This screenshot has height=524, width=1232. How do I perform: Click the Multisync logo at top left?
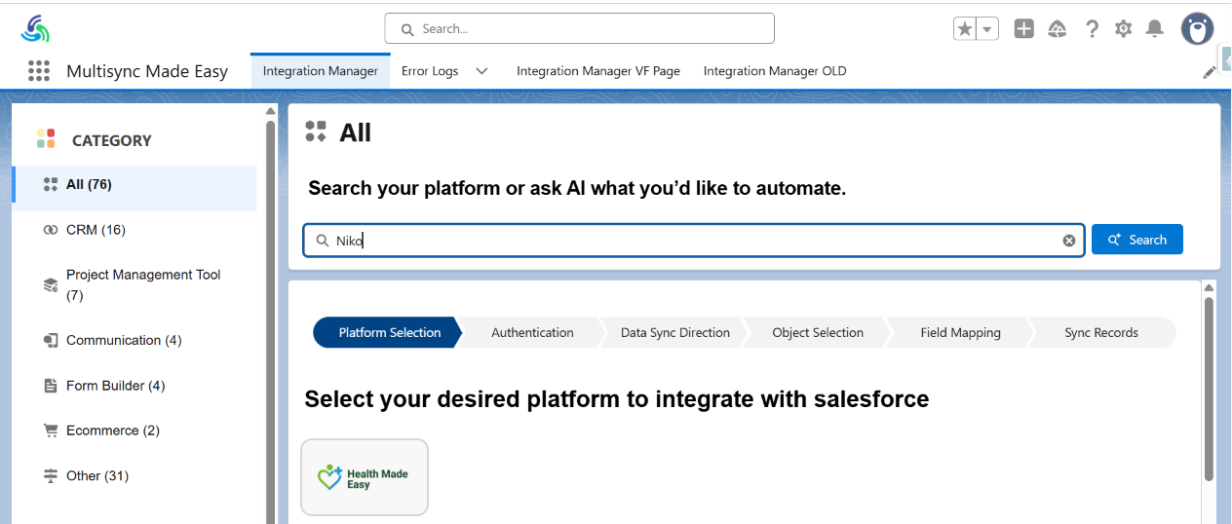pos(35,28)
